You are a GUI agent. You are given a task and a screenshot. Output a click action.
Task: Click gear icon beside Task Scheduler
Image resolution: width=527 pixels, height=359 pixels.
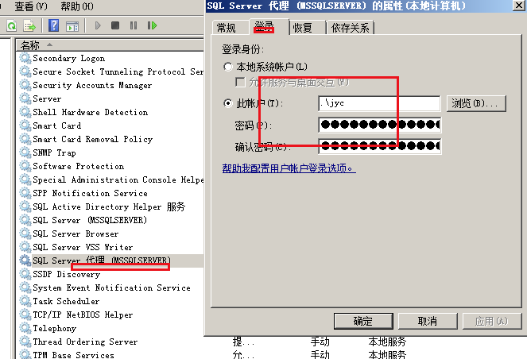point(25,301)
